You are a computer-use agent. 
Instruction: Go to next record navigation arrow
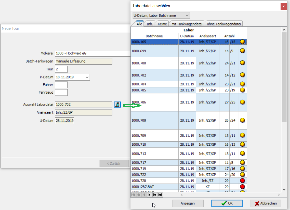point(150,195)
